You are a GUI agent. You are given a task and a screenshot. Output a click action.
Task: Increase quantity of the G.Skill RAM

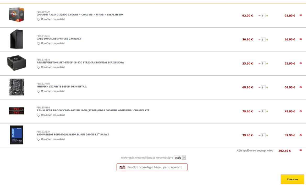pos(267,111)
